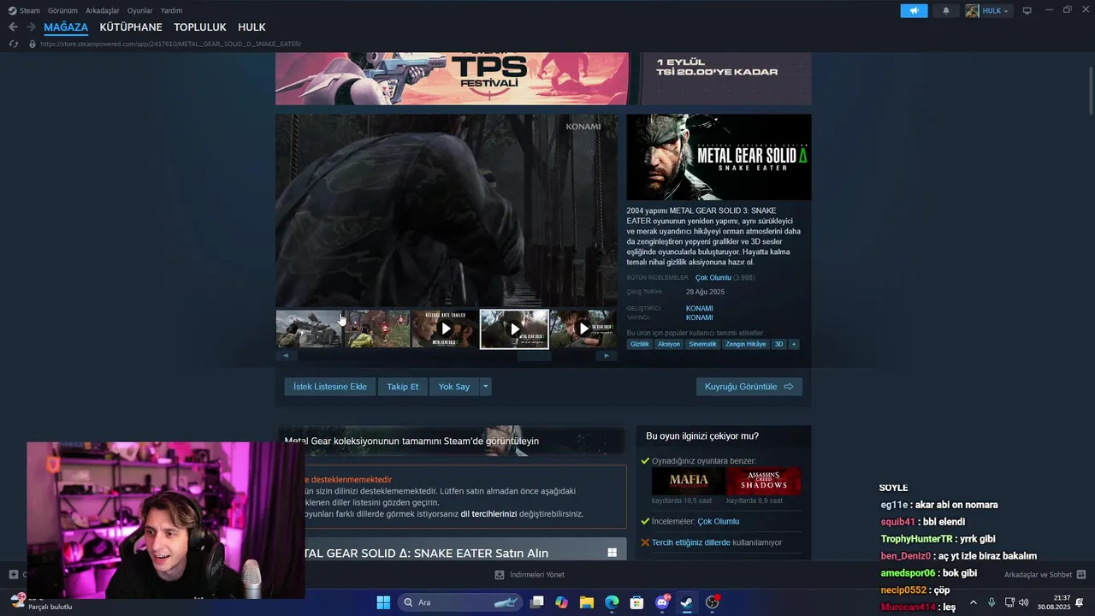The height and width of the screenshot is (616, 1095).
Task: Open the Windows Start menu
Action: coord(383,602)
